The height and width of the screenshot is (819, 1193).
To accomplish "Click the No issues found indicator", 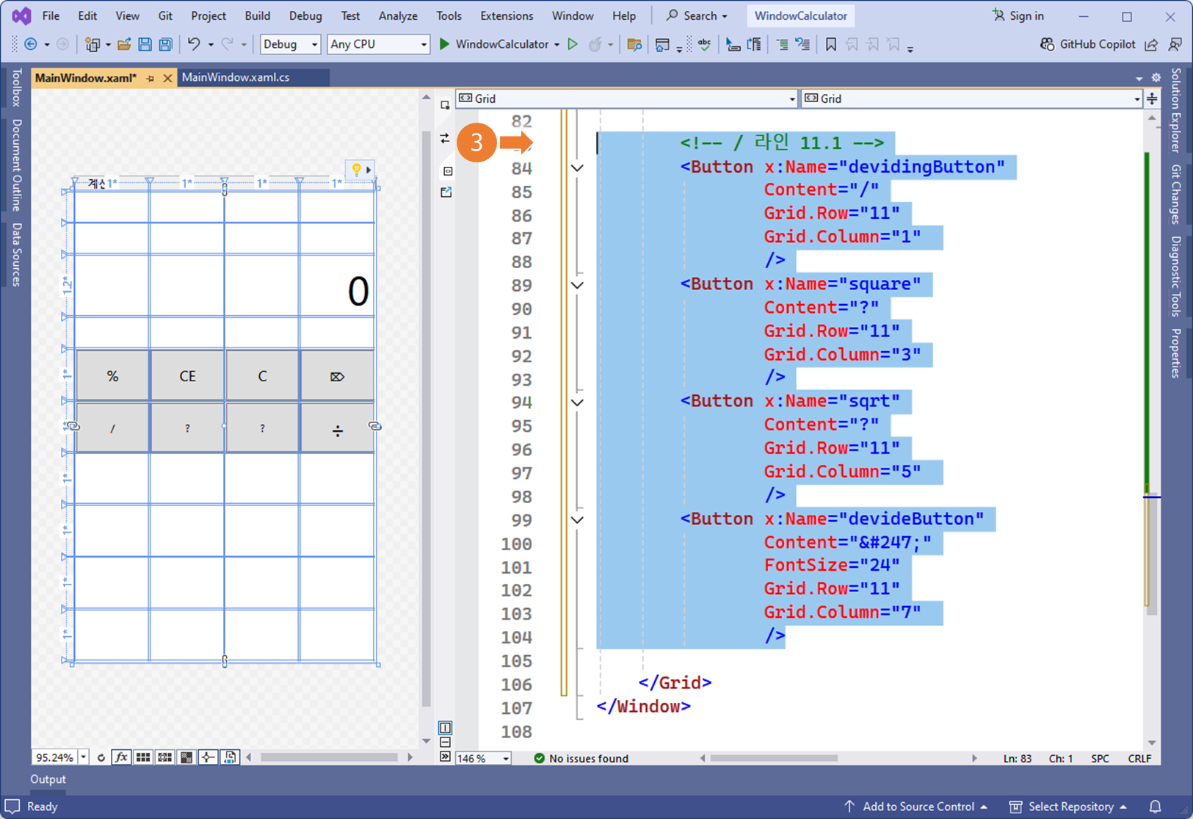I will pyautogui.click(x=581, y=758).
